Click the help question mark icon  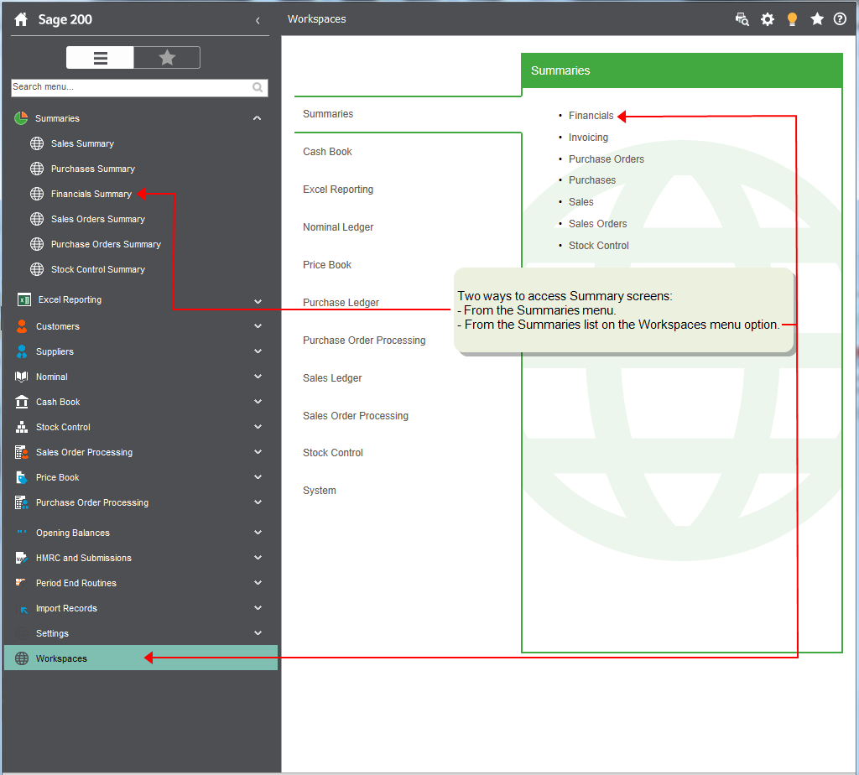(840, 18)
